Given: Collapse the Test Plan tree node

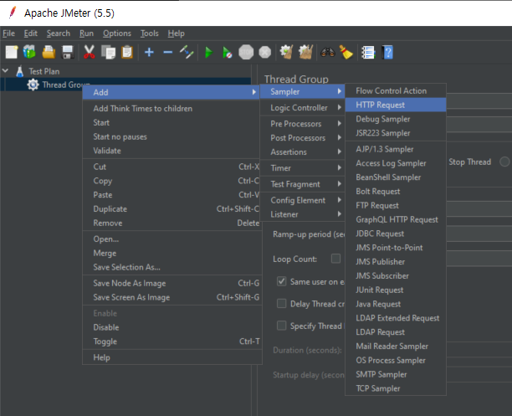Looking at the screenshot, I should pyautogui.click(x=6, y=70).
